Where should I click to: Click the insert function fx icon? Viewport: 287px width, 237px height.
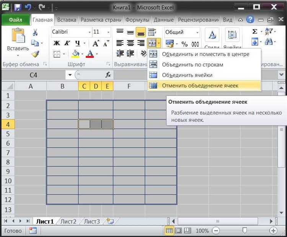click(108, 75)
